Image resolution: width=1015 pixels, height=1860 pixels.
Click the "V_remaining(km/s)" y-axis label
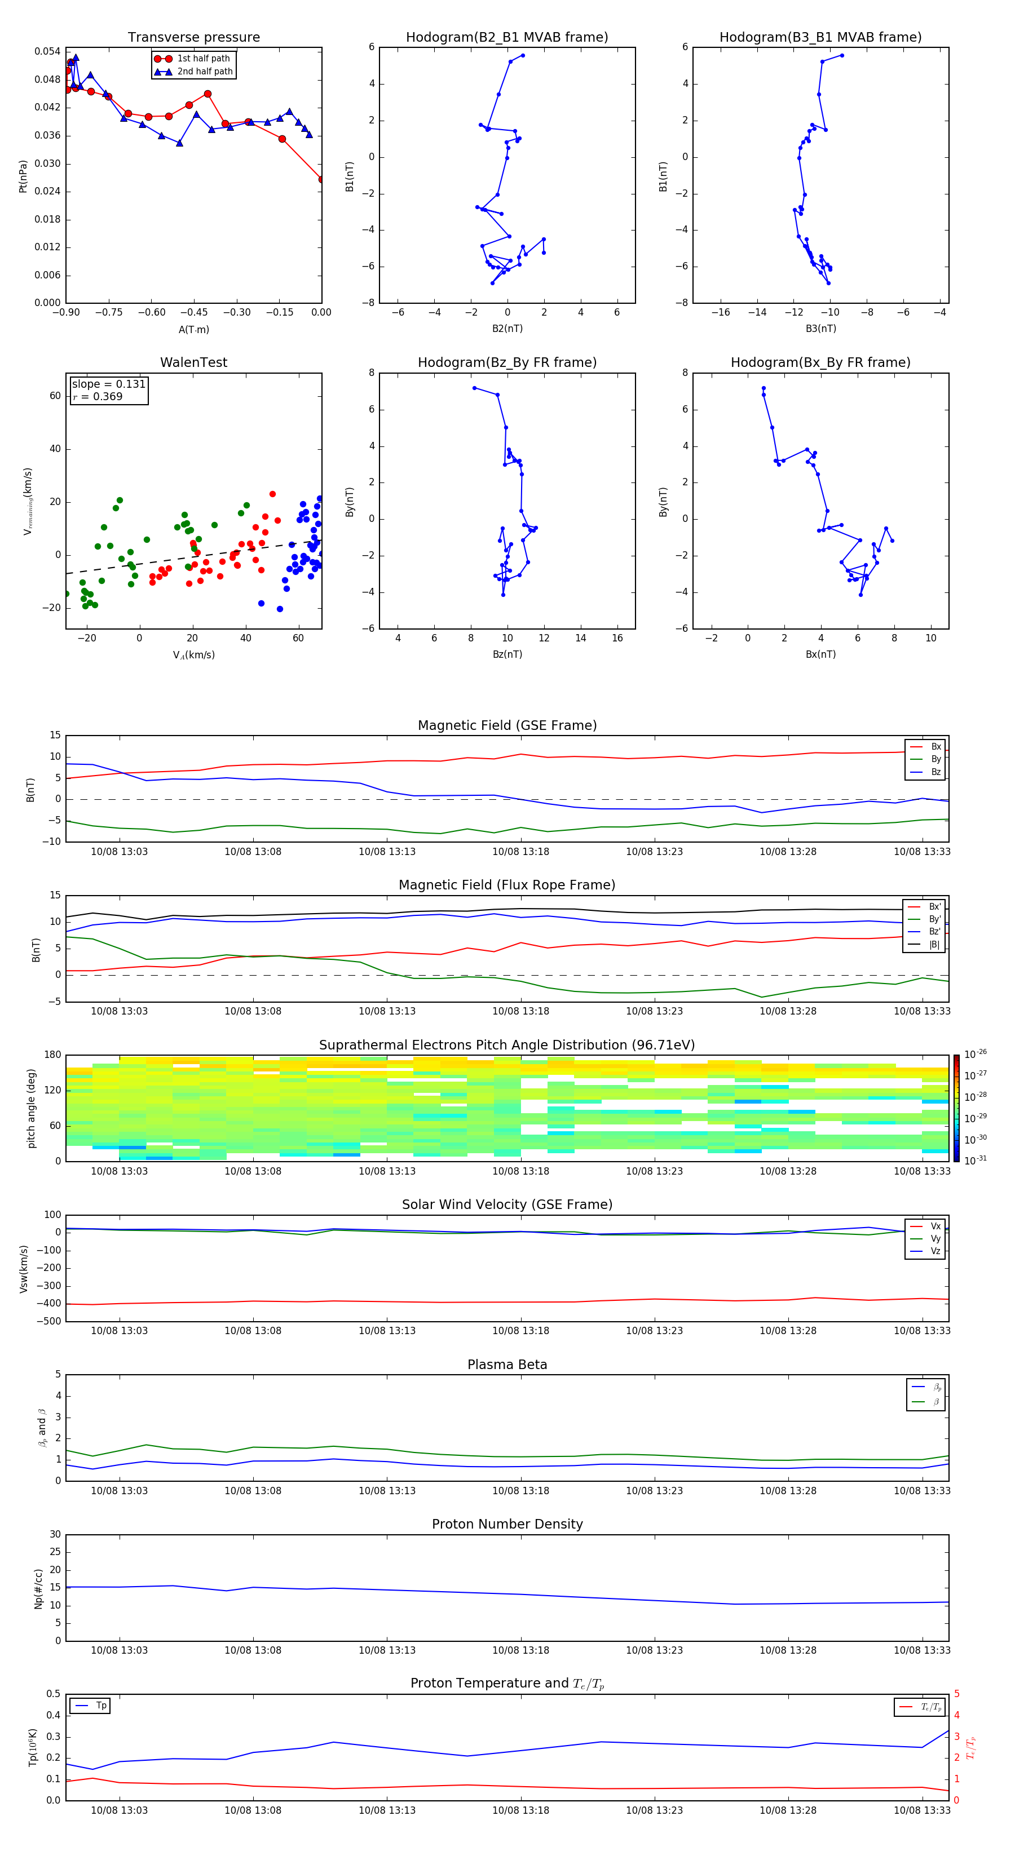click(28, 501)
